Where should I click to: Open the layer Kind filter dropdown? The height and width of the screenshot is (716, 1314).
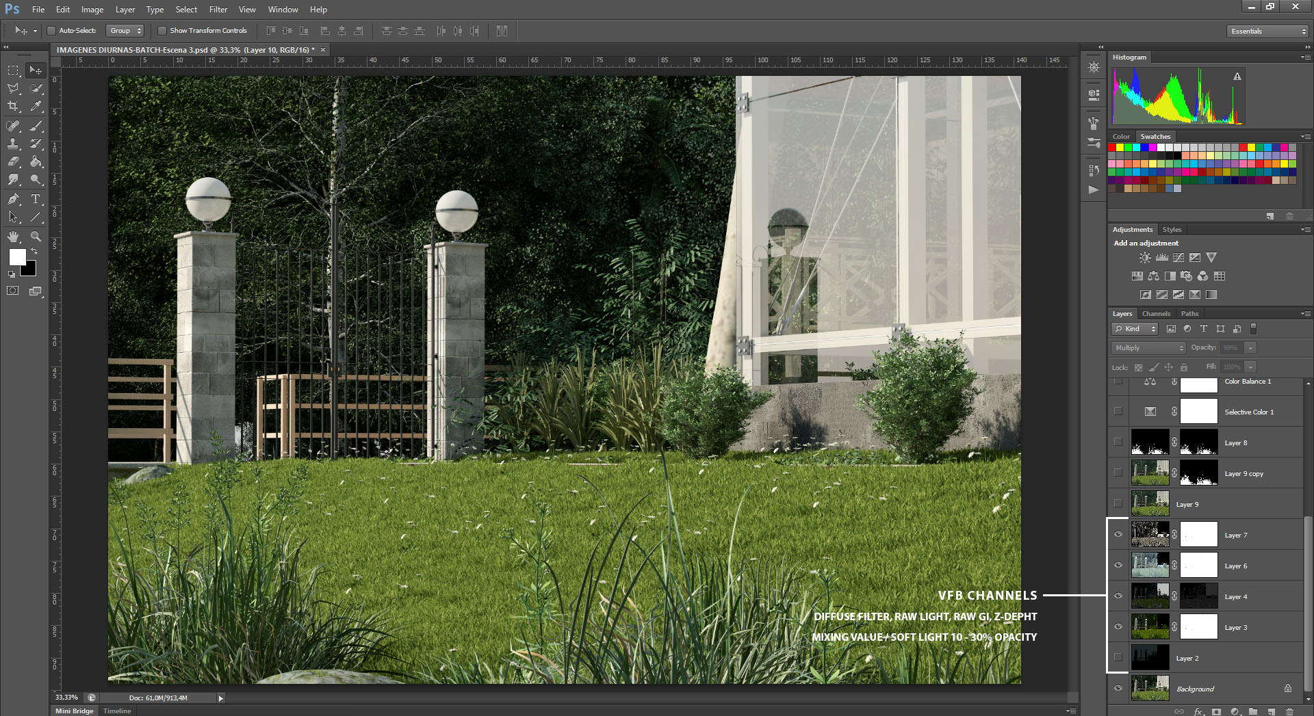(1135, 329)
